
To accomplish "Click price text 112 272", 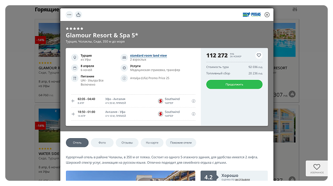I will click(x=217, y=56).
